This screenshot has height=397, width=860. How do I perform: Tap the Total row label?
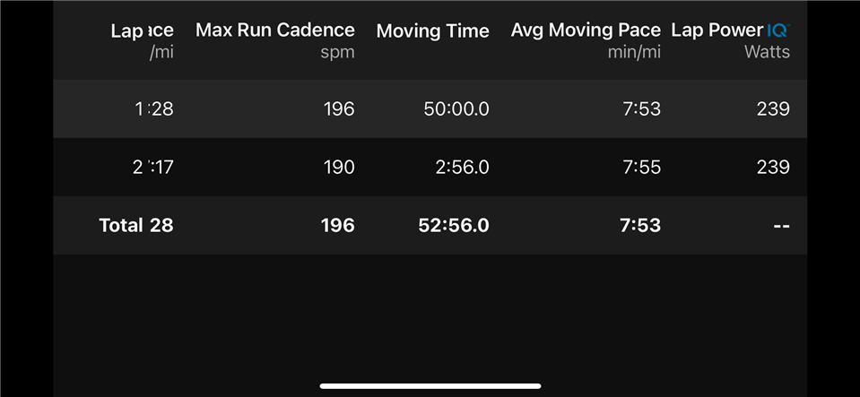tap(121, 225)
